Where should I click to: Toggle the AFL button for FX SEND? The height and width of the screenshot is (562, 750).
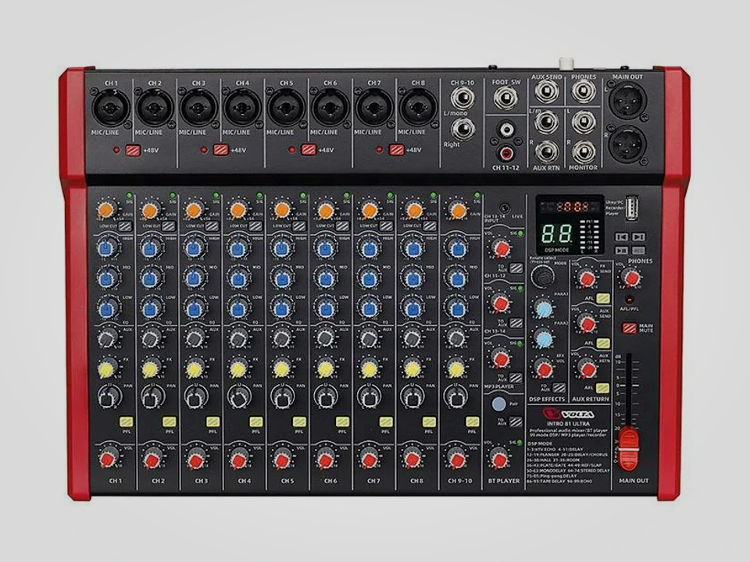pos(603,298)
